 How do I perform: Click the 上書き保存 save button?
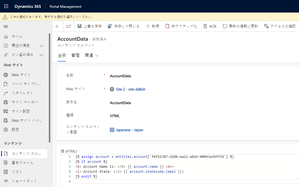coord(89,26)
